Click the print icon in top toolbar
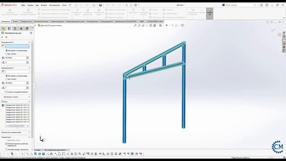Screen dimensions: 286x161 tap(100, 5)
